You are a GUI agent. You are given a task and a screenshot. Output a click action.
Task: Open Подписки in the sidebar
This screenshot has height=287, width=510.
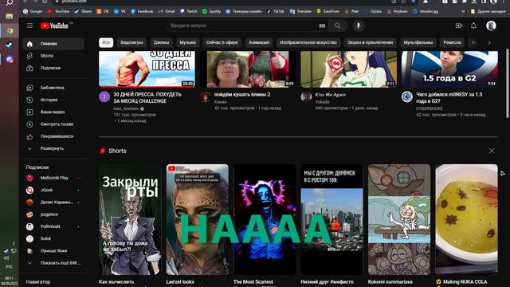tap(53, 68)
